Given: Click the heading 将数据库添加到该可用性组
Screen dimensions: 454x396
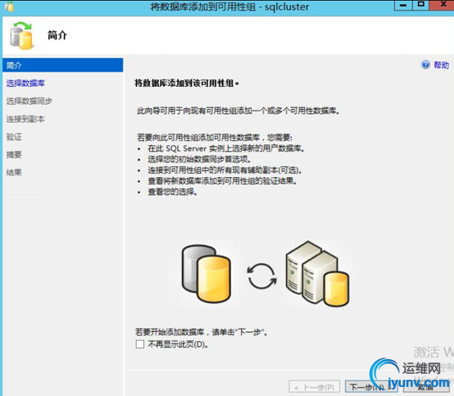Looking at the screenshot, I should (187, 84).
